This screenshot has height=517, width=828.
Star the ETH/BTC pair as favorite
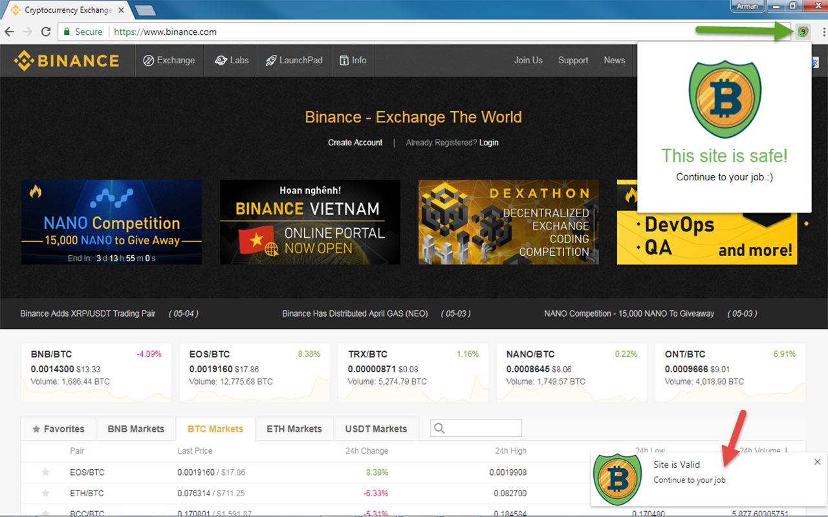pos(45,493)
